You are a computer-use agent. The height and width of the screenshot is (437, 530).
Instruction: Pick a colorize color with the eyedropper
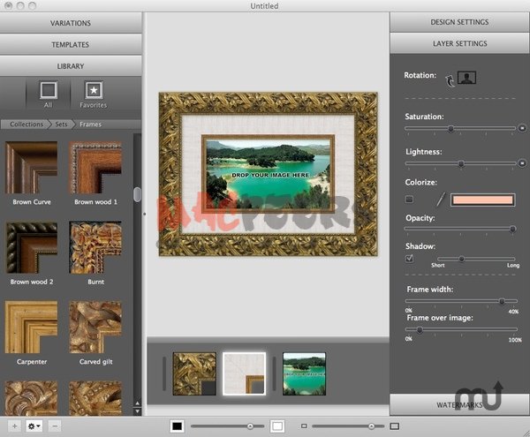[x=439, y=200]
